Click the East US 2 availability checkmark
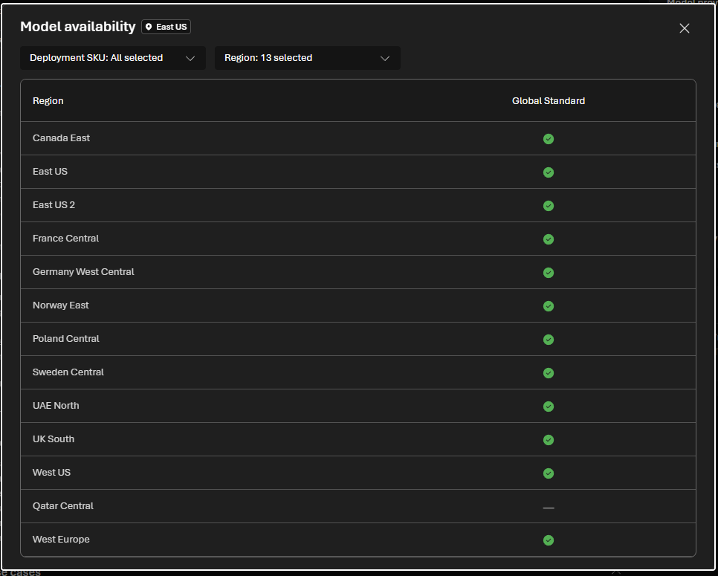718x576 pixels. pos(548,206)
